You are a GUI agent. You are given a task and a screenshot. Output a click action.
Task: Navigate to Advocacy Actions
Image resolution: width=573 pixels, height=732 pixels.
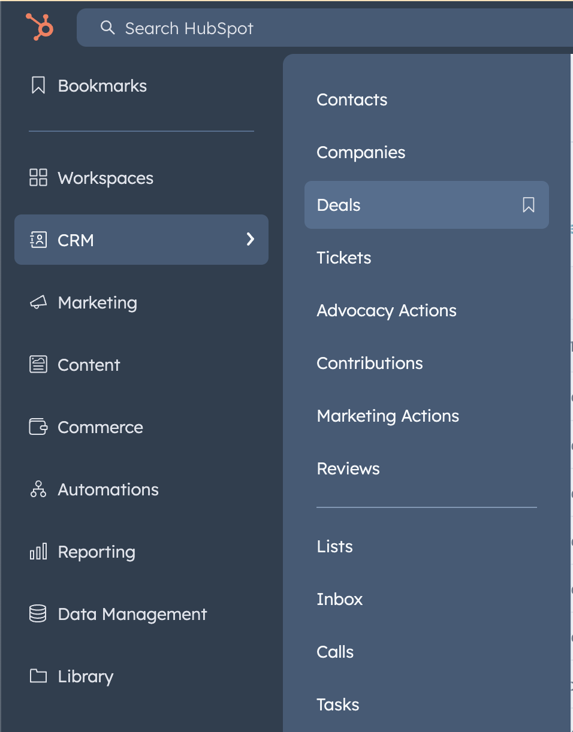tap(387, 310)
